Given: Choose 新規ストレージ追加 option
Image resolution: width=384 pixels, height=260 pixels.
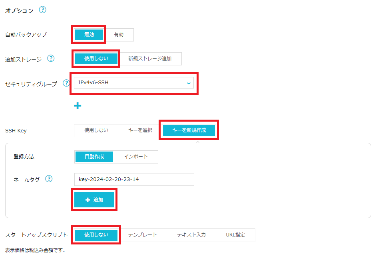Looking at the screenshot, I should pos(149,59).
